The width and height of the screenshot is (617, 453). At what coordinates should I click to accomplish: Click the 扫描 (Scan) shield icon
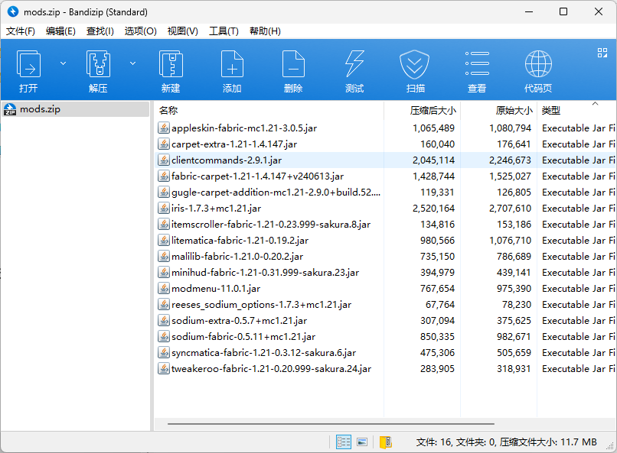point(415,64)
